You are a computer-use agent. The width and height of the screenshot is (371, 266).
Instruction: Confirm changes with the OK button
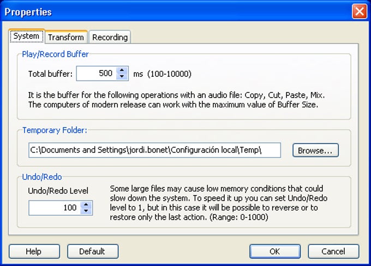tap(275, 251)
